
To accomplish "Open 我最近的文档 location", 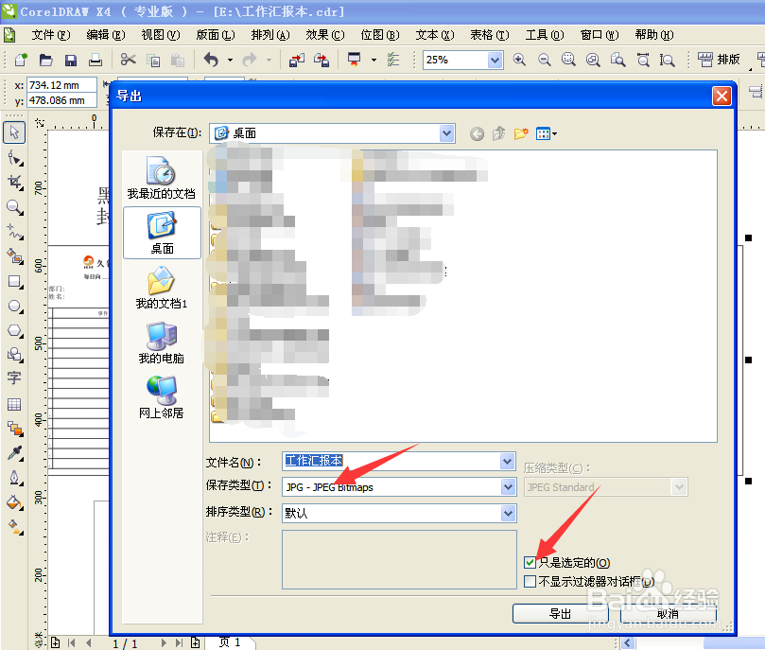I will [x=162, y=178].
